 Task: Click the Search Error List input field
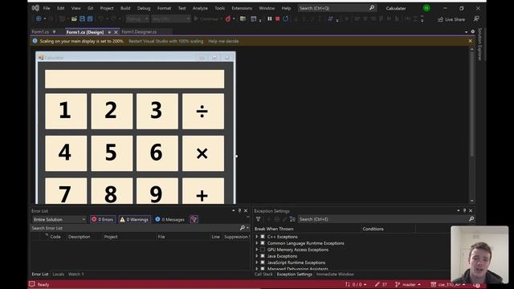click(135, 228)
